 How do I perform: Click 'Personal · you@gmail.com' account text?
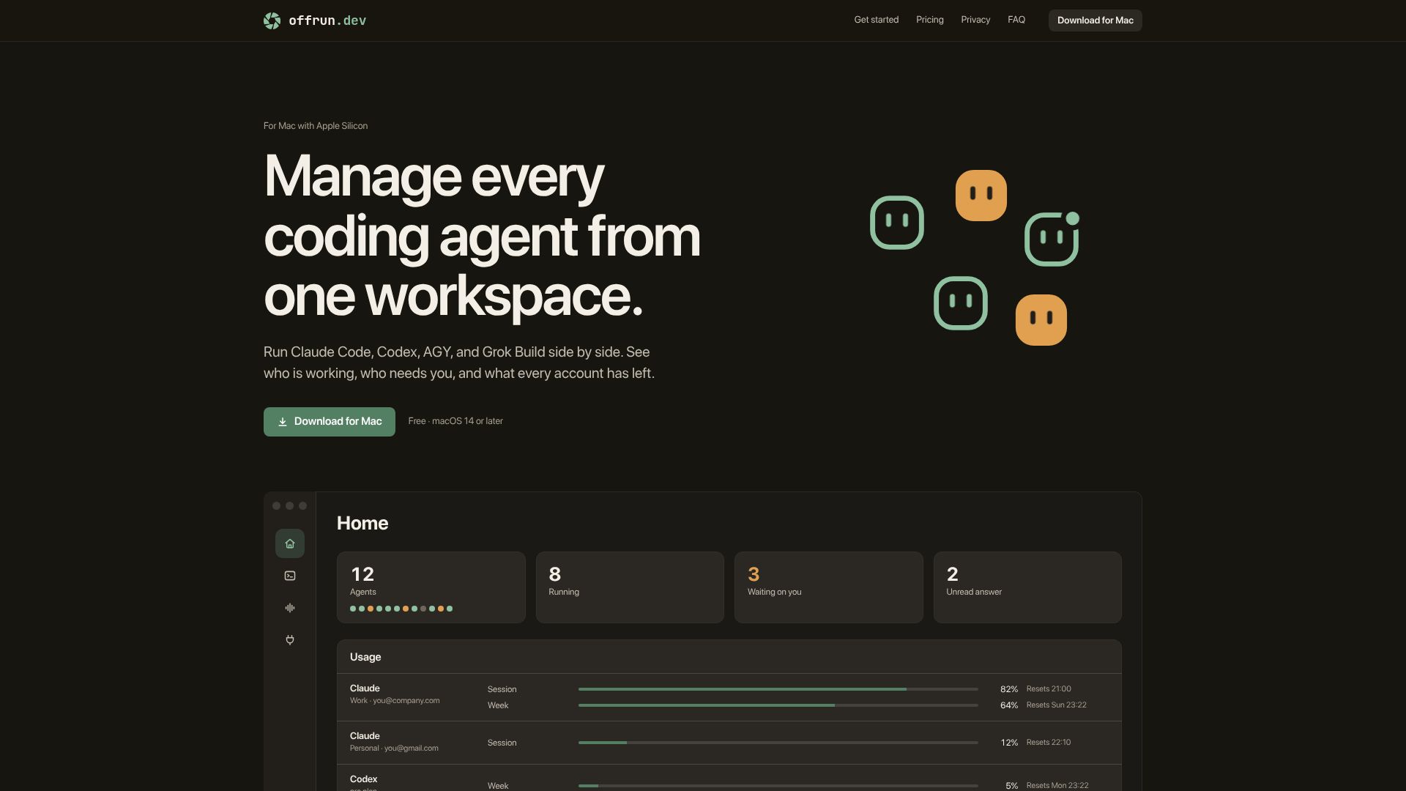(394, 749)
